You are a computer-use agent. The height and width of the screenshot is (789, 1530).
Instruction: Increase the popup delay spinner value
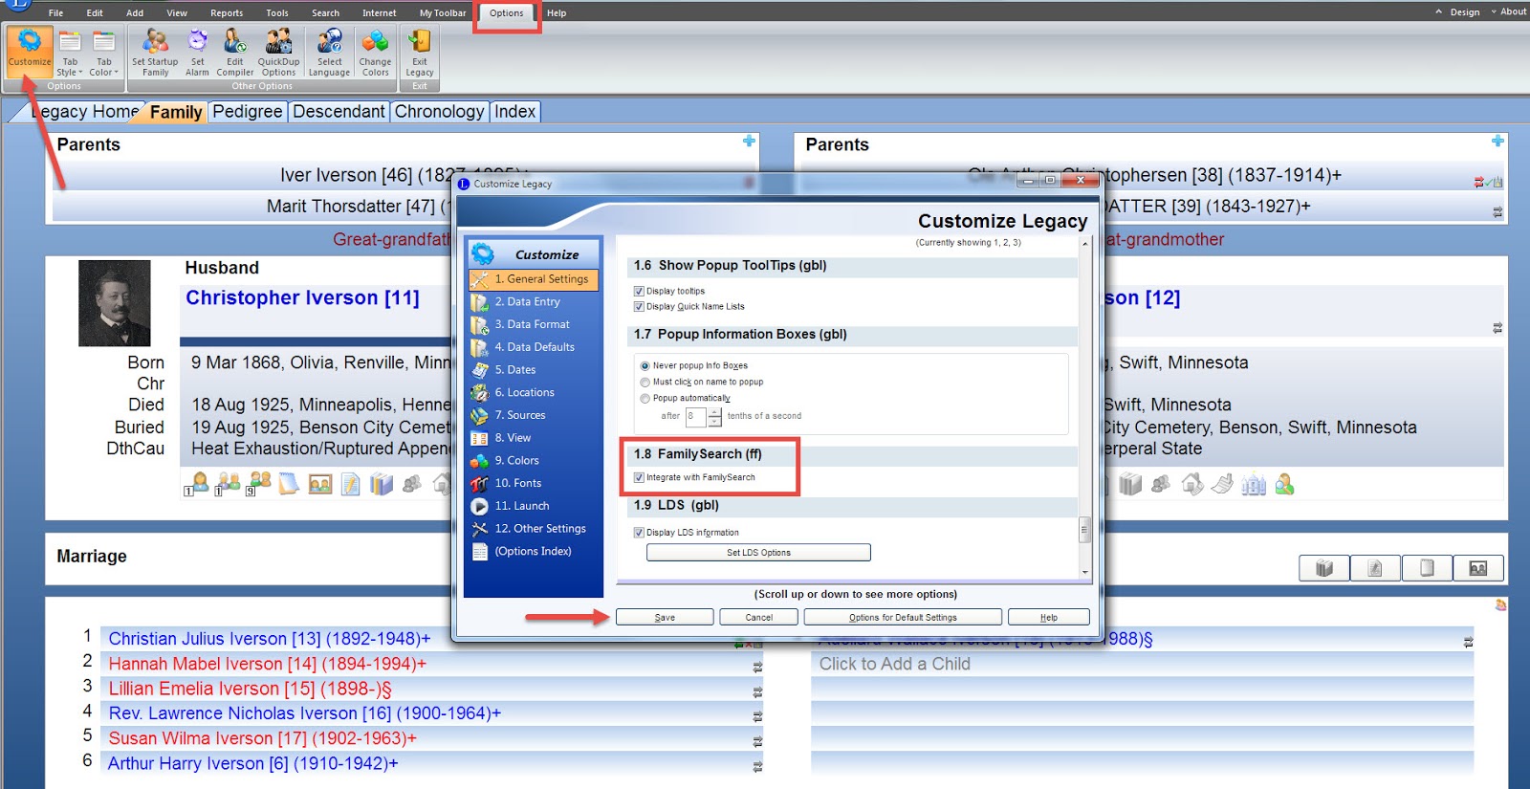click(714, 412)
